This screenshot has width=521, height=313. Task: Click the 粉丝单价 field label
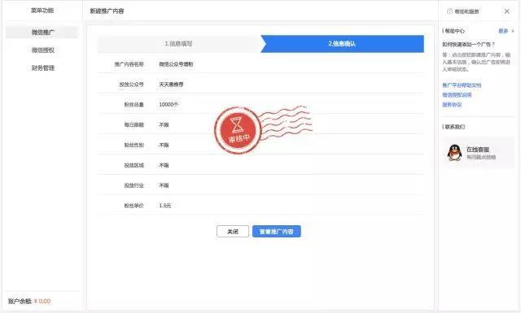coord(134,206)
